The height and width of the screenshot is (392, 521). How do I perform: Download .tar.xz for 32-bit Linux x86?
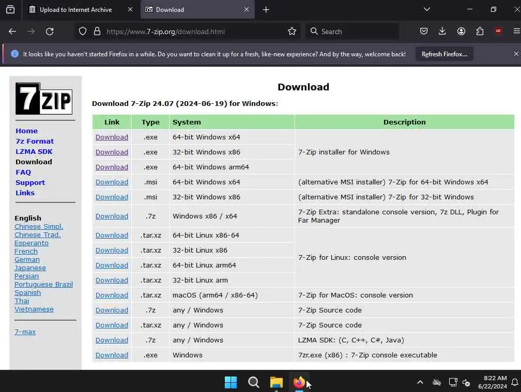(112, 250)
